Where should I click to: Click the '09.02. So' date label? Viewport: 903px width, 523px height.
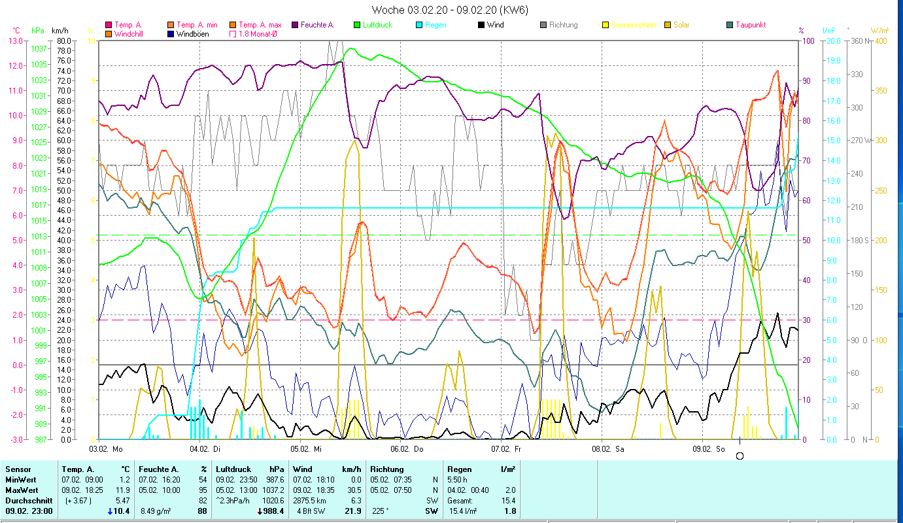pos(709,449)
